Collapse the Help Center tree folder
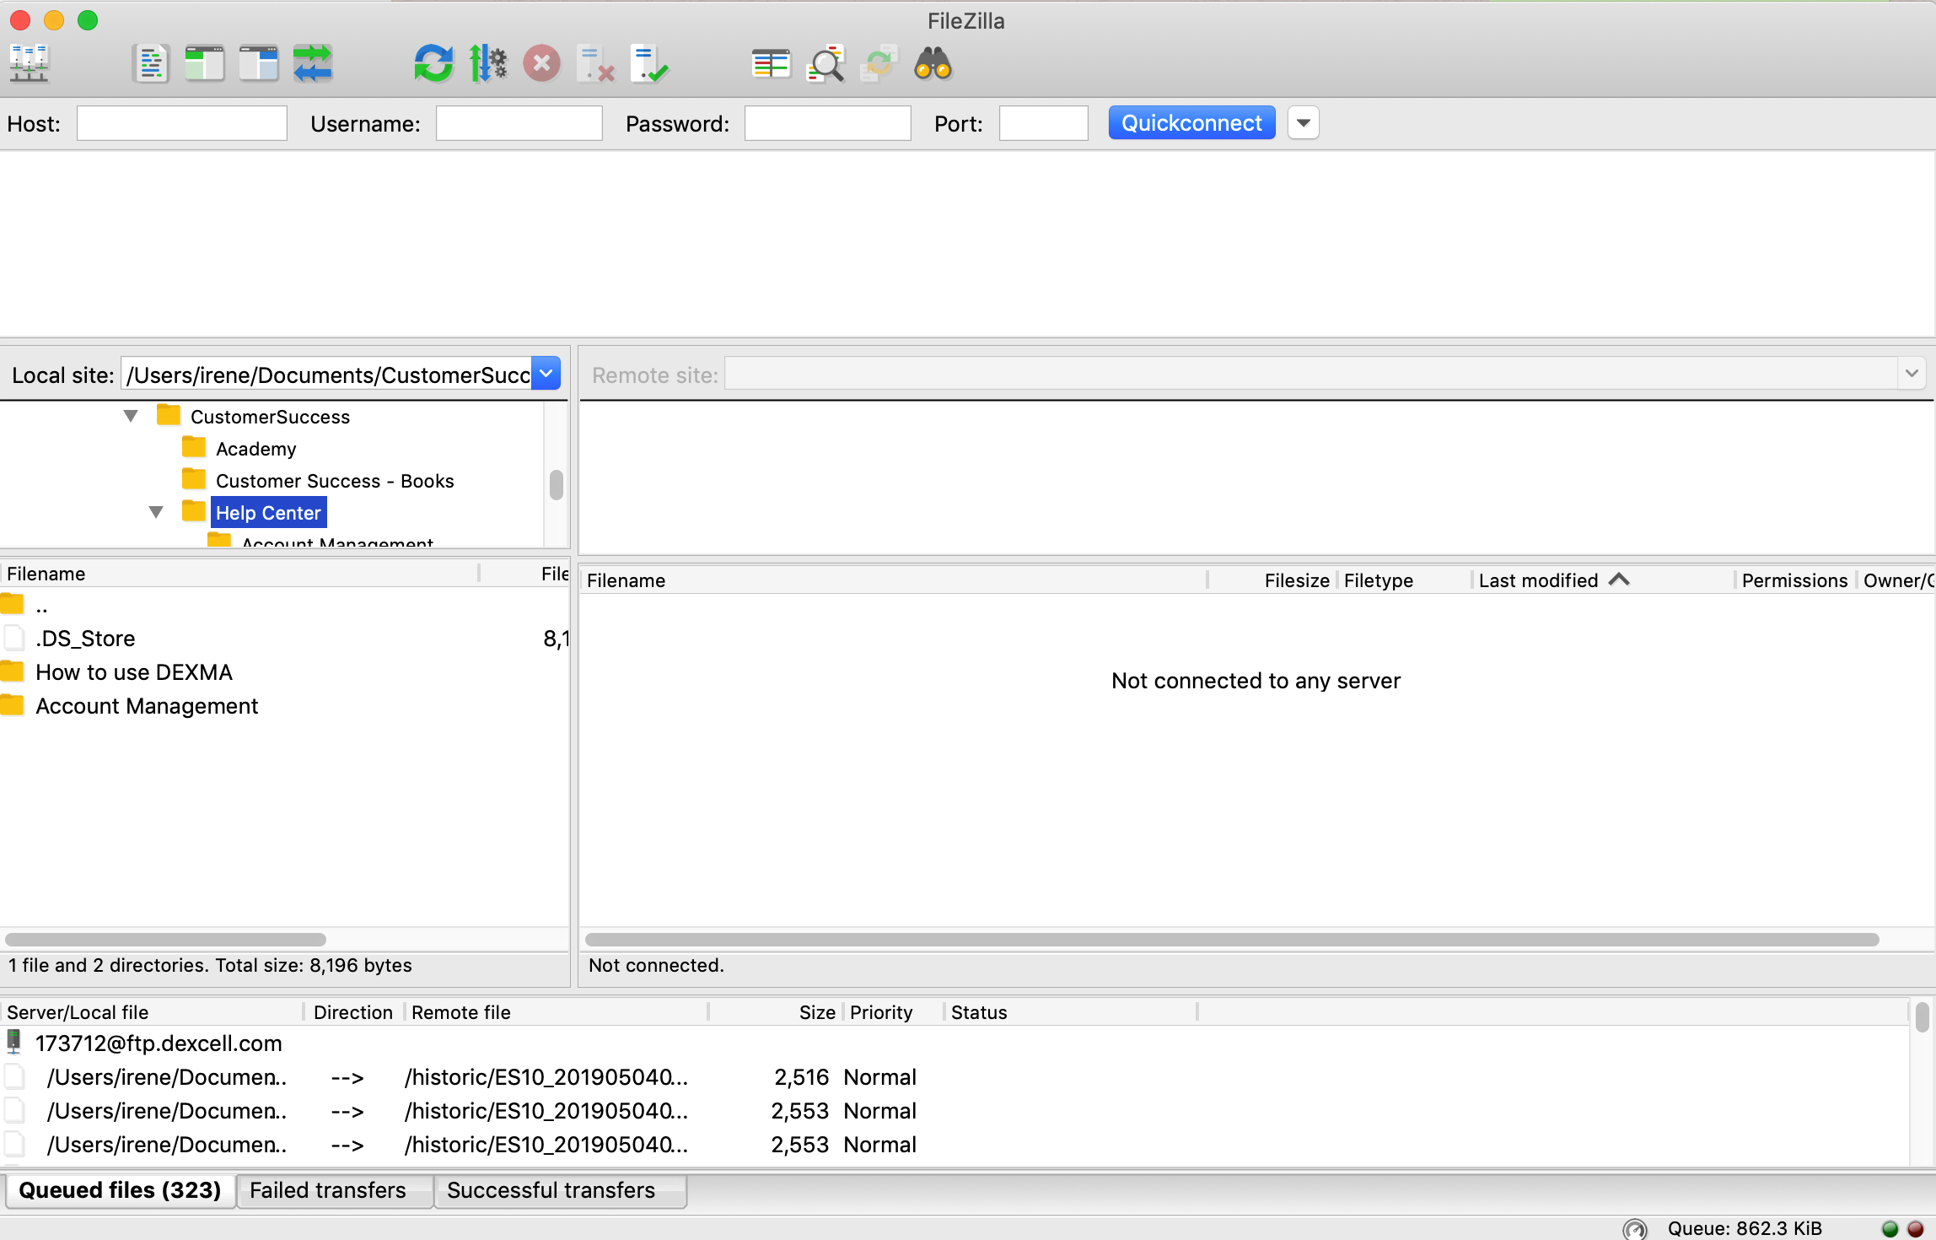This screenshot has width=1936, height=1240. coord(156,512)
